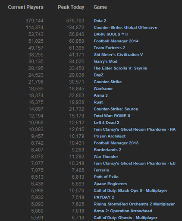Click the DARK SOULS II link
Image resolution: width=182 pixels, height=221 pixels.
click(x=110, y=34)
